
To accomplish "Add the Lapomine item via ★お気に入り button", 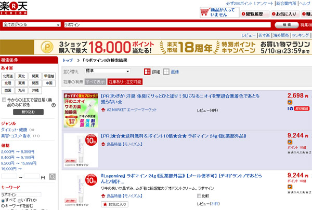I will pyautogui.click(x=114, y=204).
